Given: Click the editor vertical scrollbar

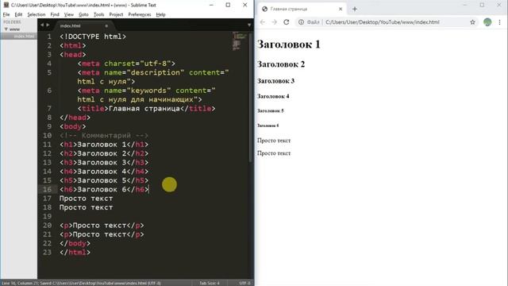Looking at the screenshot, I should coord(251,97).
